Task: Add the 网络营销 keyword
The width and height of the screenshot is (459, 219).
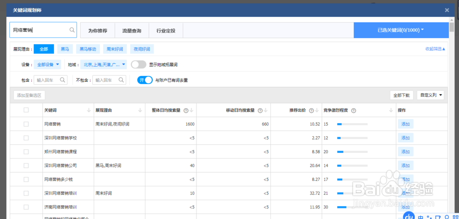Action: pos(405,124)
